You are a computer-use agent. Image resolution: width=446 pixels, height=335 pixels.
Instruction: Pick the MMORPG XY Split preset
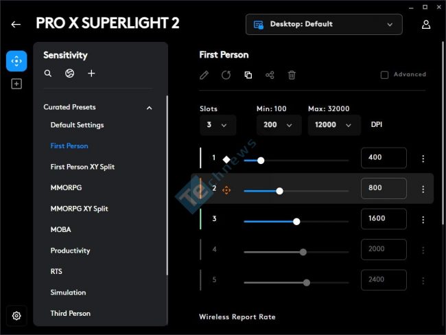[x=79, y=209]
